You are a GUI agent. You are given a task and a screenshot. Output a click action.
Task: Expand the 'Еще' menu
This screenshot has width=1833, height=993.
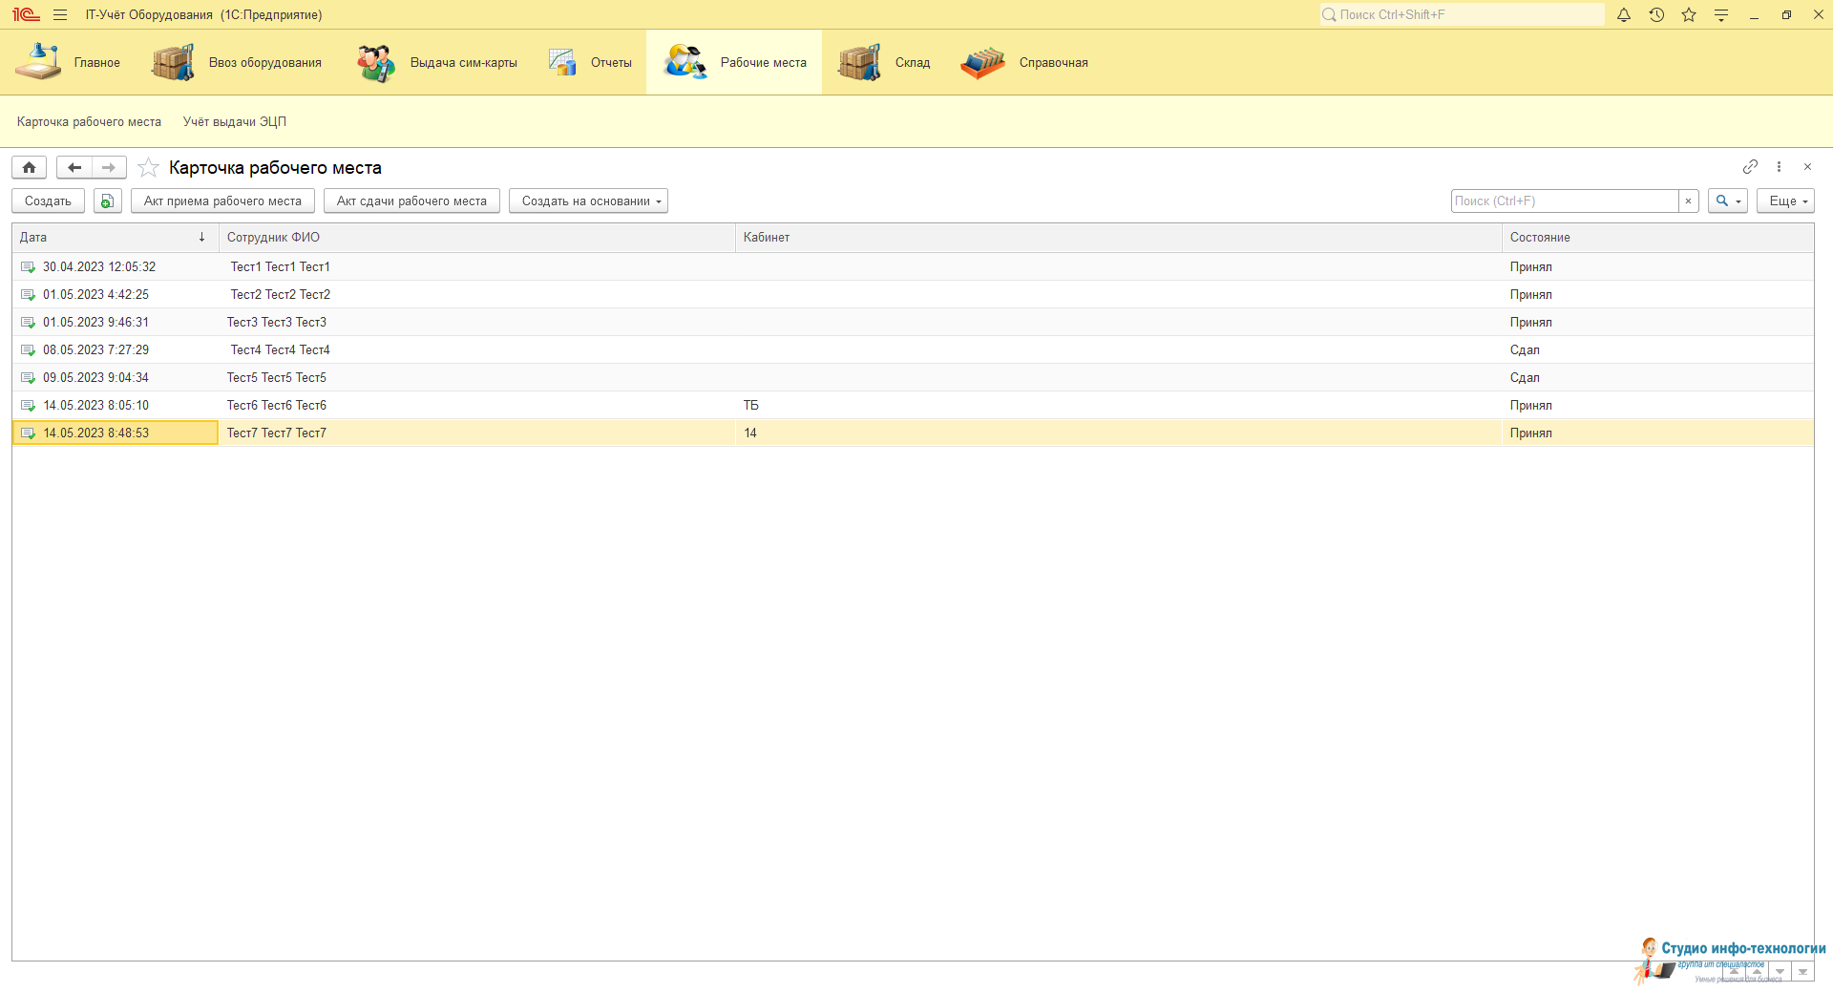pos(1784,201)
